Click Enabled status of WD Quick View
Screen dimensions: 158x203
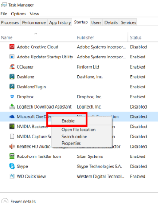[x=138, y=176]
